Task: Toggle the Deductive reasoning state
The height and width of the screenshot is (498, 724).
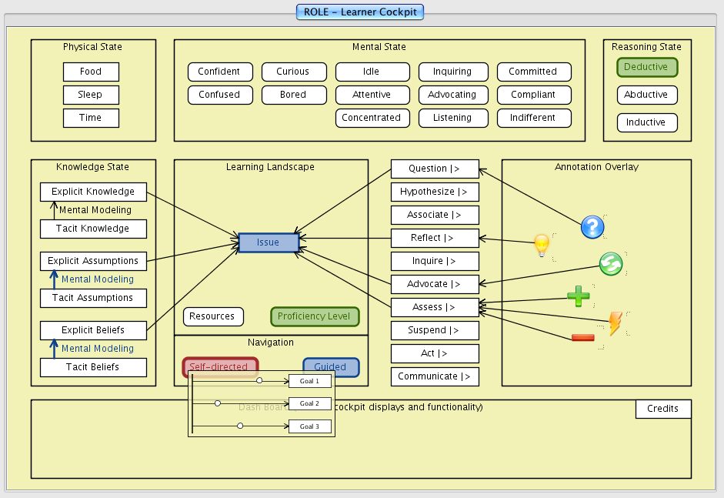Action: 646,67
